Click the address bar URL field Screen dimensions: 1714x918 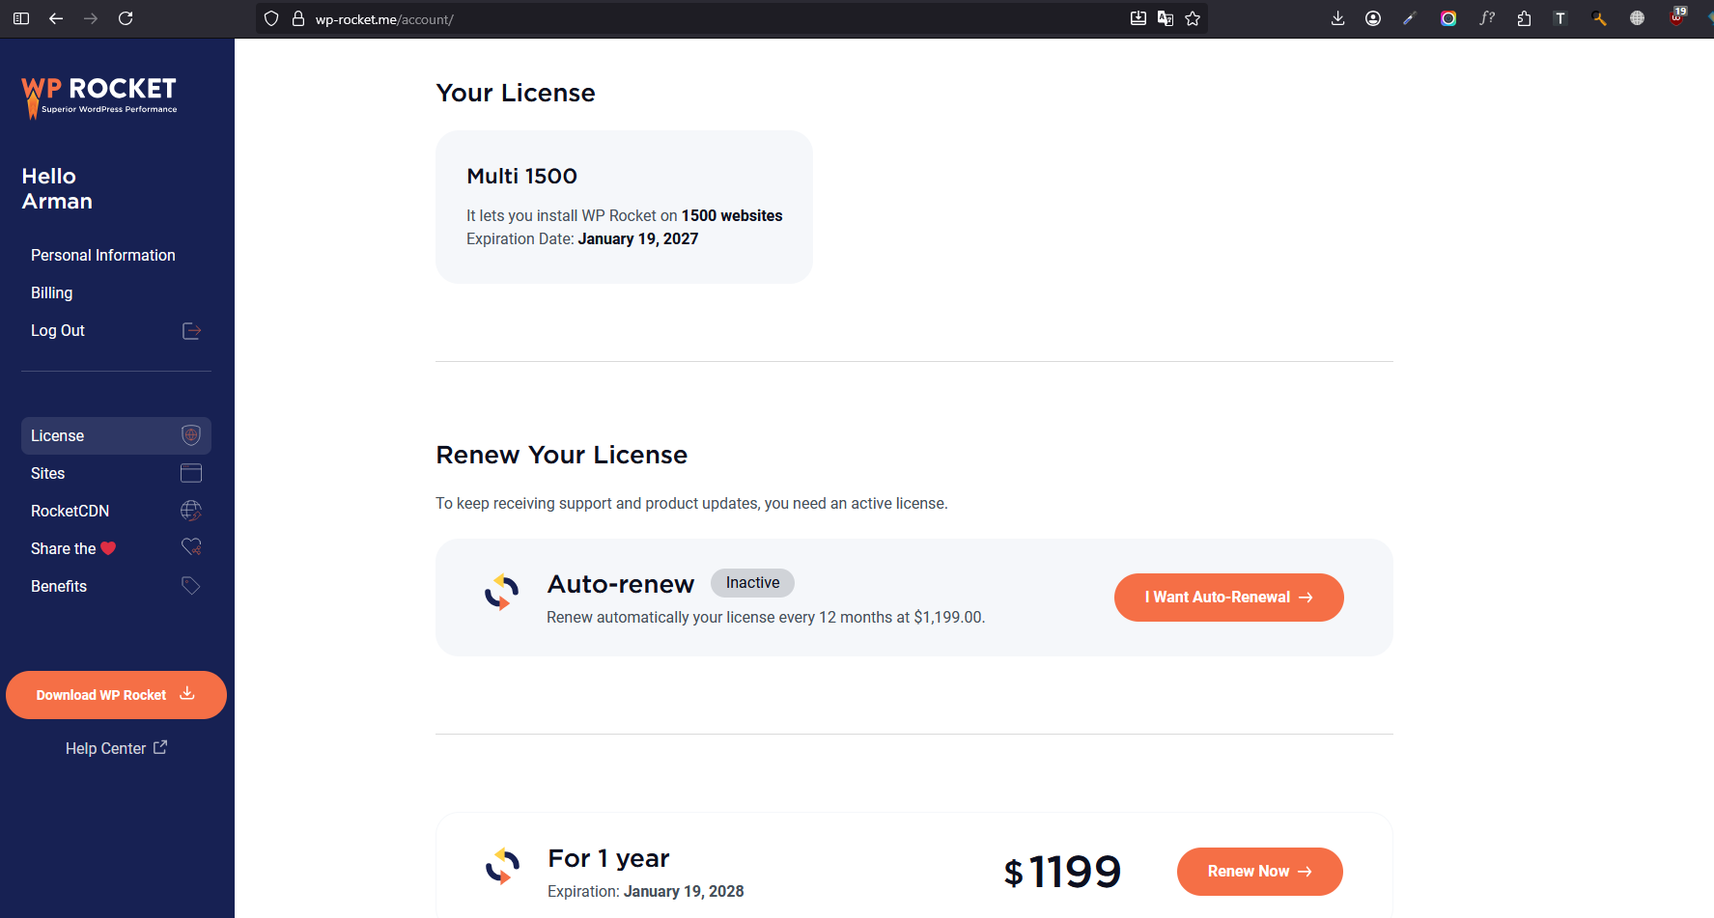(x=676, y=19)
